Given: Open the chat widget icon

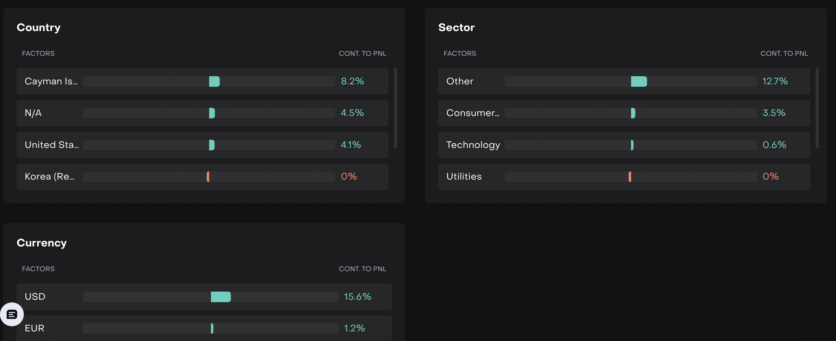Looking at the screenshot, I should pos(12,314).
